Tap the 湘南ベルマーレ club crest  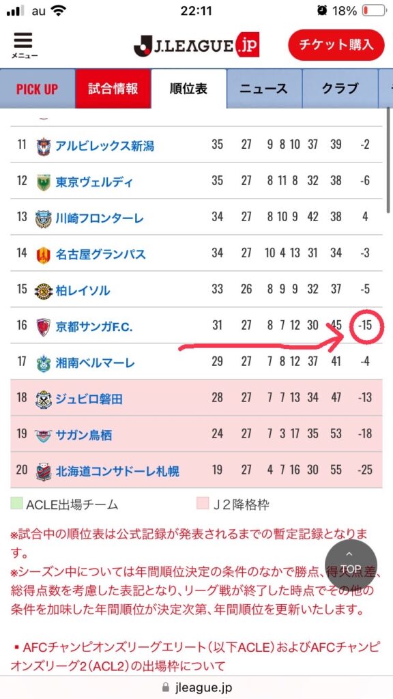43,363
